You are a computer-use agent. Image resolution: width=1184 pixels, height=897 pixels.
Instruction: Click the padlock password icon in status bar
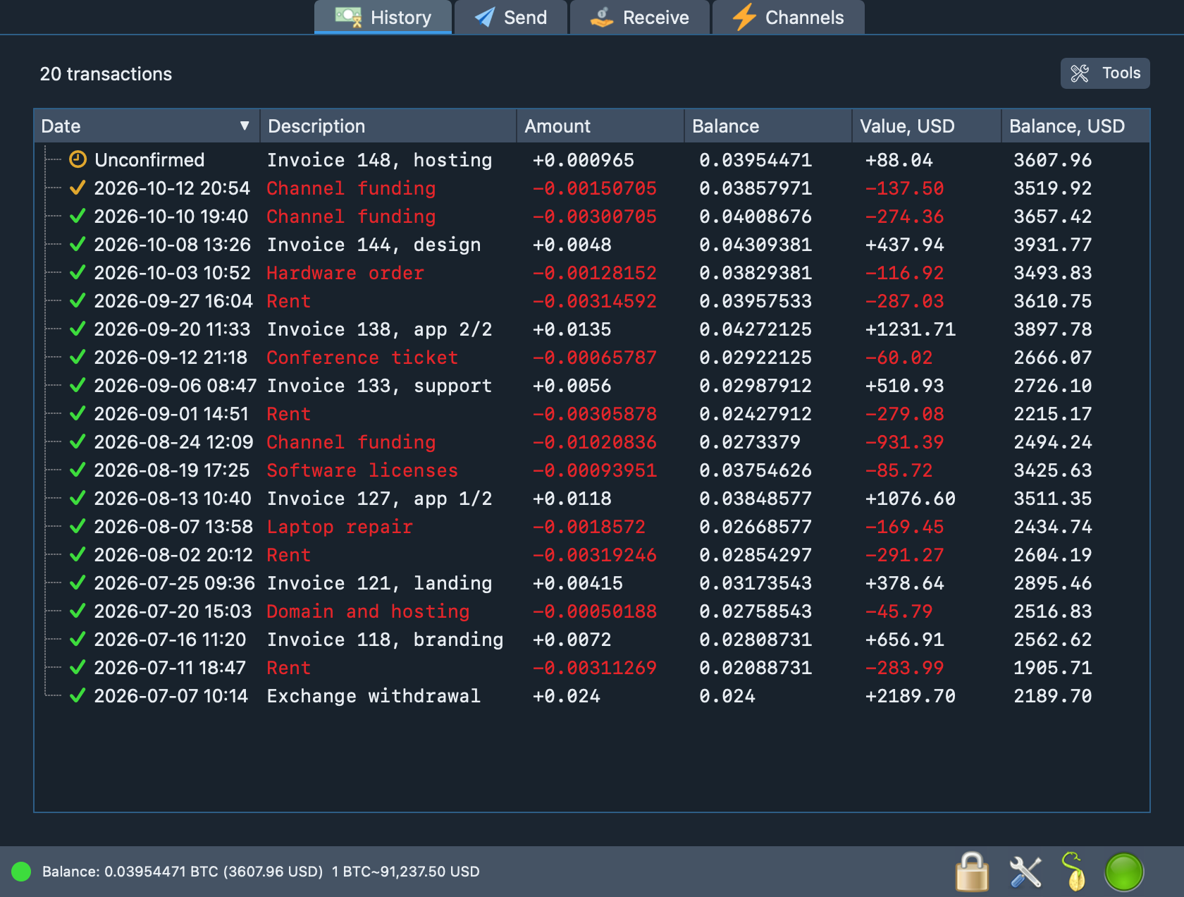(972, 872)
